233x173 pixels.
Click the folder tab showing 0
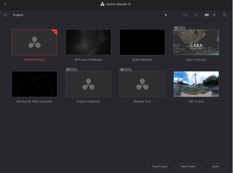click(126, 70)
